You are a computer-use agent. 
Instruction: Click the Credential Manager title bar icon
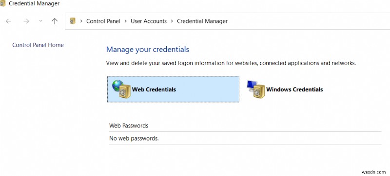(2, 4)
